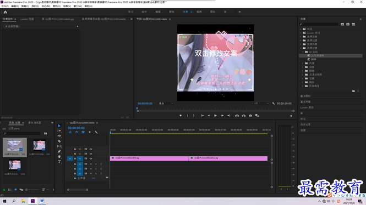Select the Type tool
The image size is (366, 205).
point(59,162)
